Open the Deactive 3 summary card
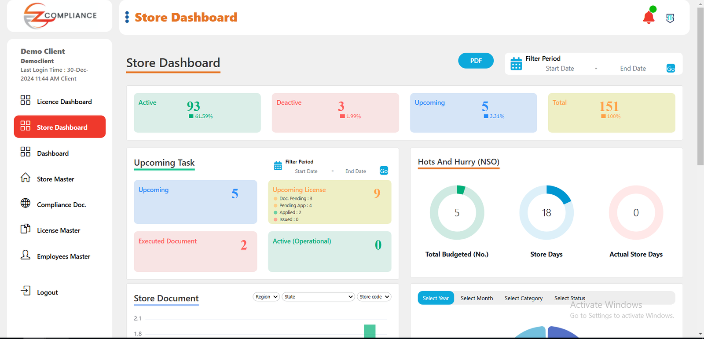 coord(335,113)
